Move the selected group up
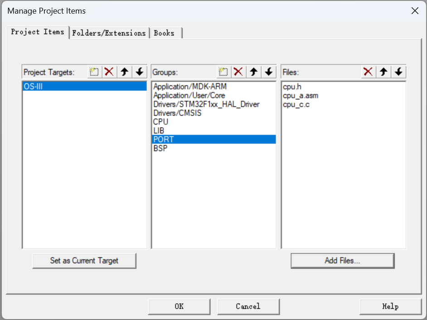 tap(253, 72)
